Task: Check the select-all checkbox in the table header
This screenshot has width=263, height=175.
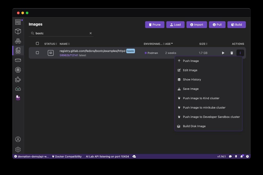Action: (x=37, y=43)
